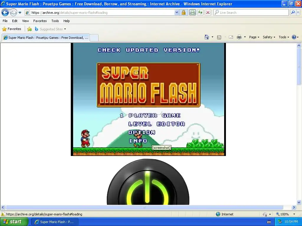
Task: Click the archive.org address bar
Action: [100, 13]
